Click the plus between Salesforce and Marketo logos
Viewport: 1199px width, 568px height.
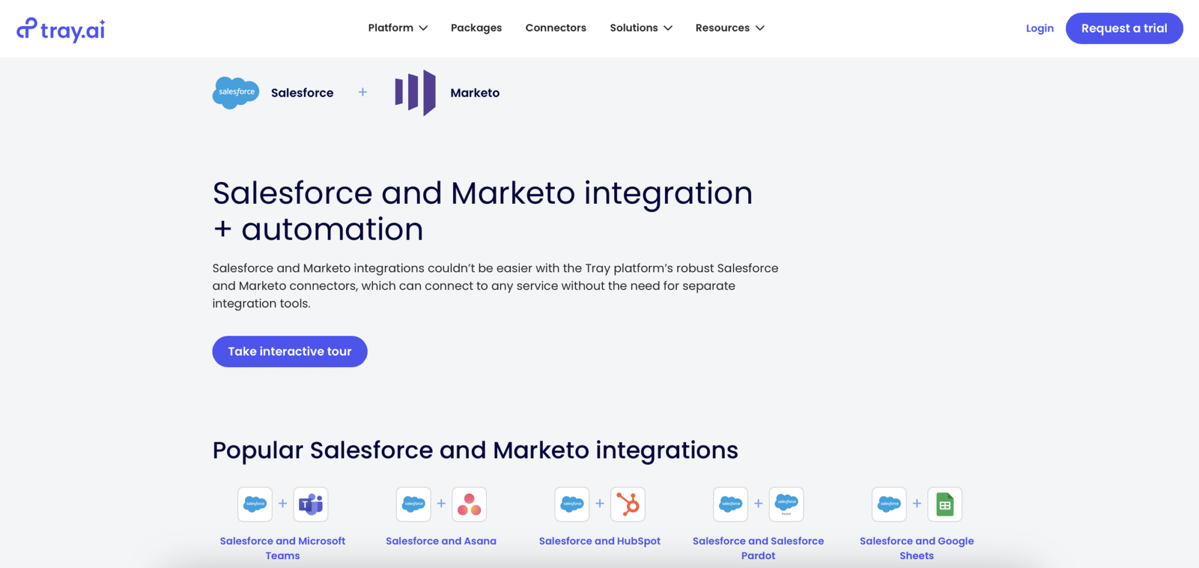363,92
